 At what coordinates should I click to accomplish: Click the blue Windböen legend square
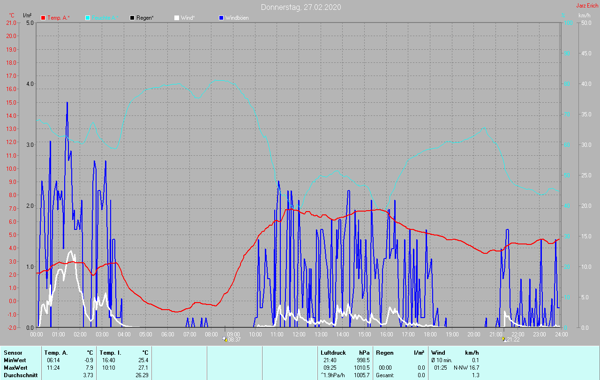[221, 18]
